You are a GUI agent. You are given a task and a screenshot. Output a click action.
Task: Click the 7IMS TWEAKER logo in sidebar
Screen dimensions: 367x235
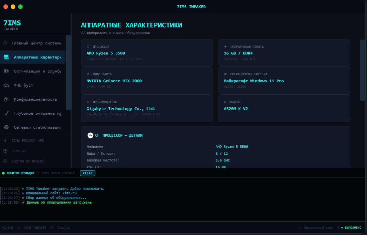(12, 25)
